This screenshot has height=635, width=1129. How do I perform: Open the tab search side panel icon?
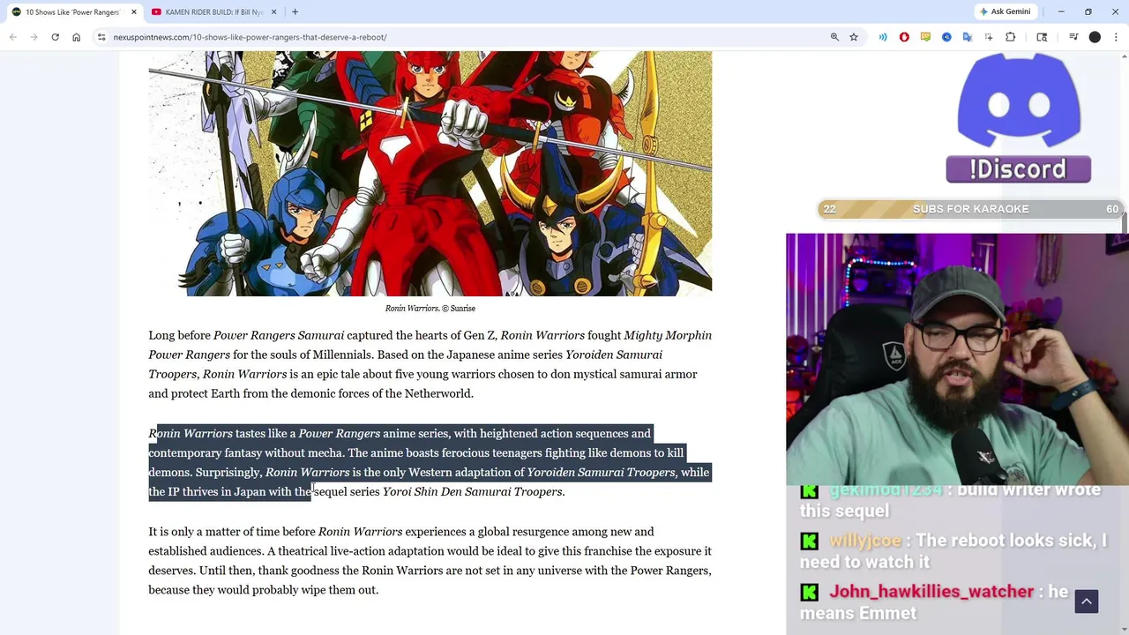click(1042, 37)
